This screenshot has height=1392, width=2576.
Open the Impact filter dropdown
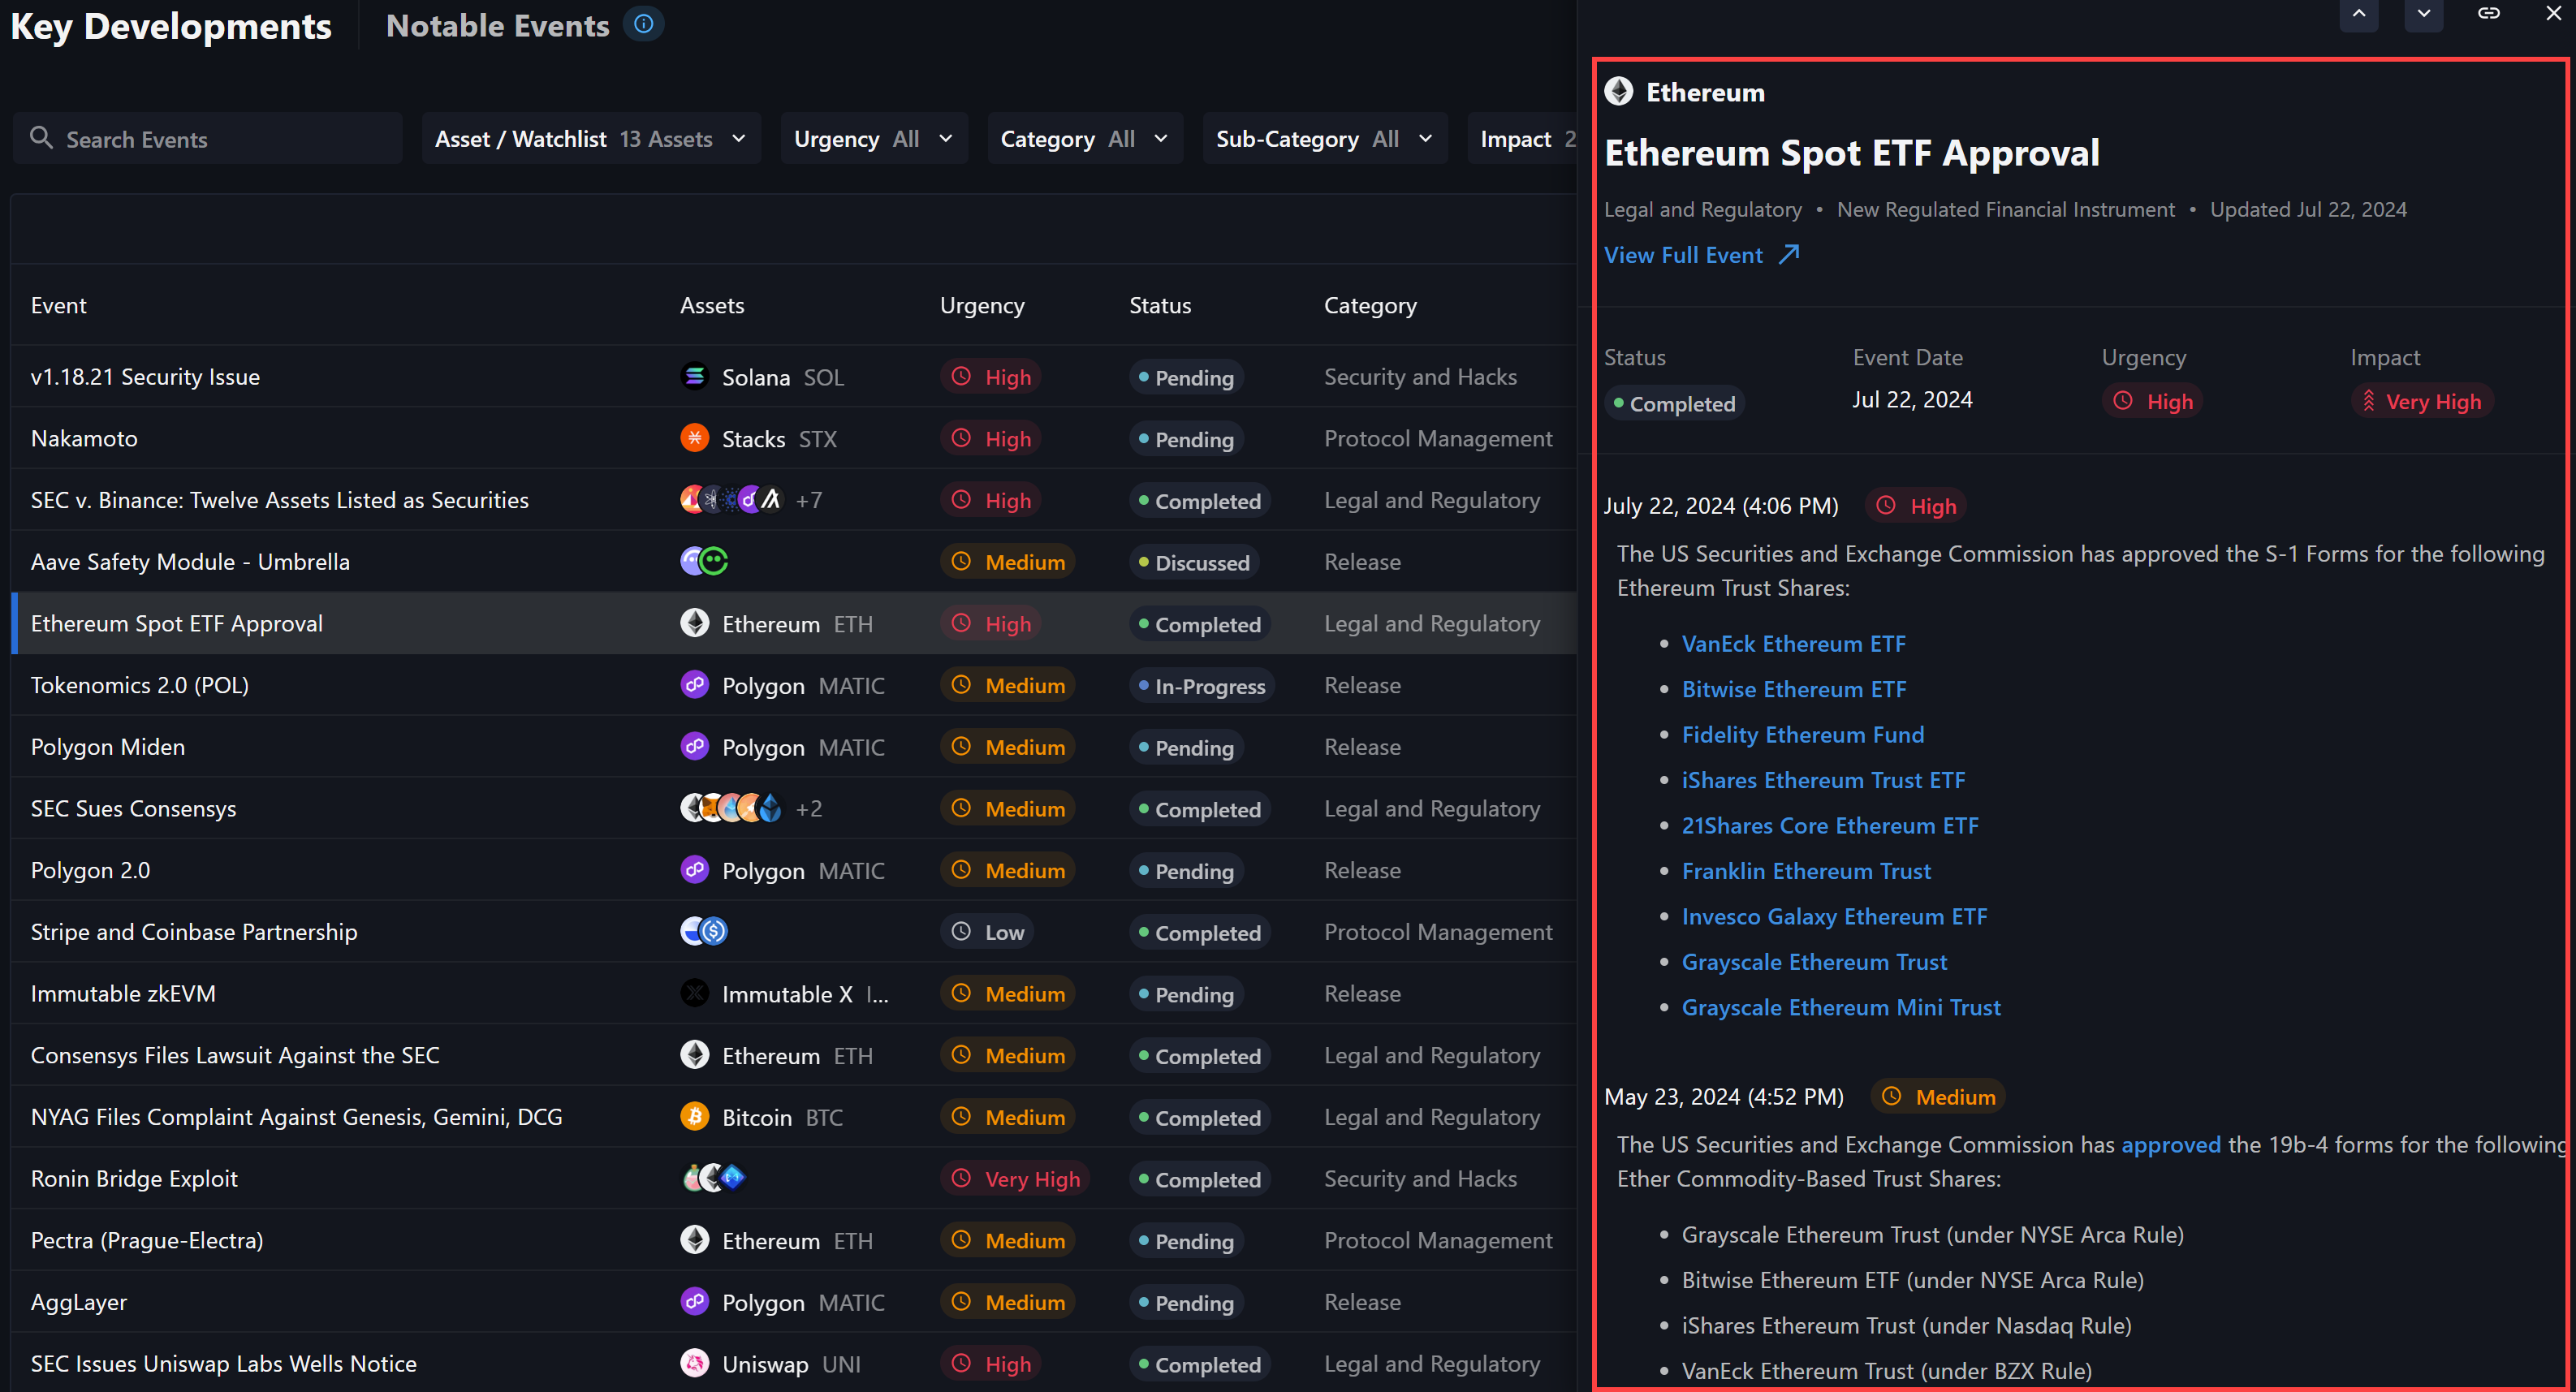(x=1524, y=139)
